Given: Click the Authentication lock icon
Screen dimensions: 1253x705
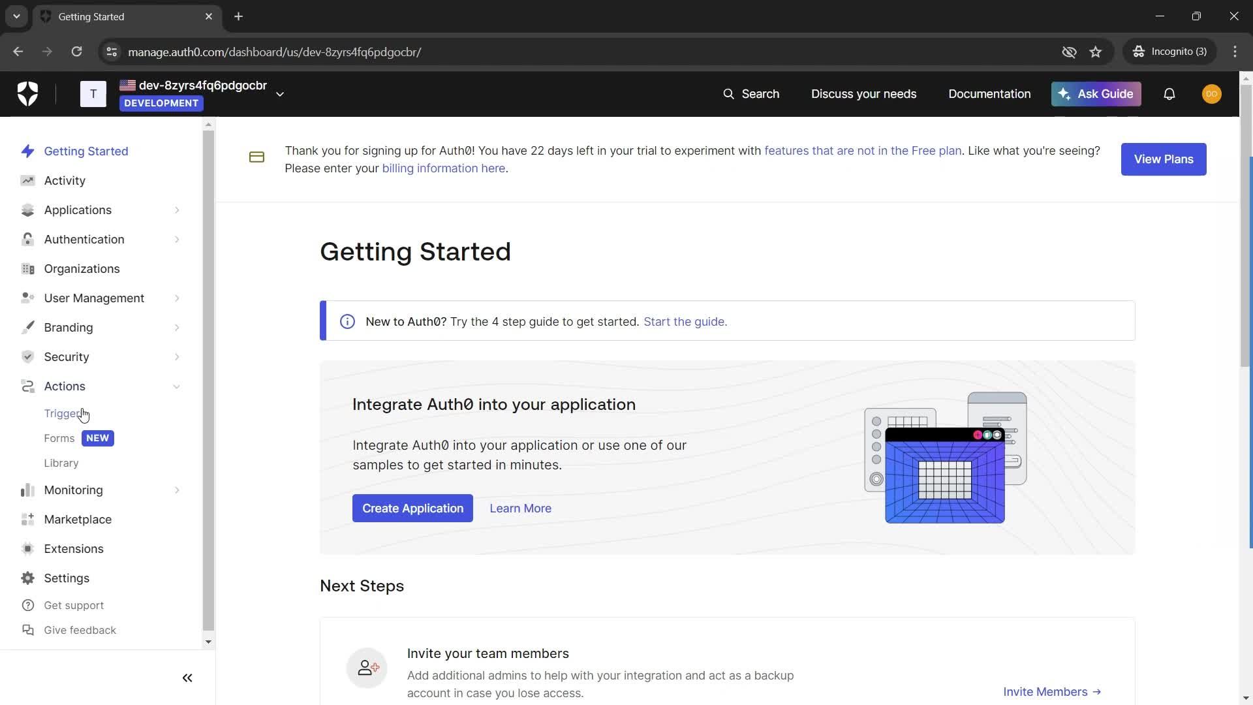Looking at the screenshot, I should click(x=27, y=240).
